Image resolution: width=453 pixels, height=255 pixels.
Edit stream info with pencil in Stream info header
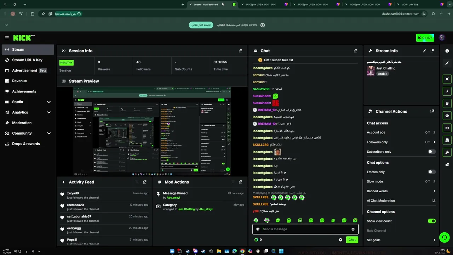click(x=424, y=51)
